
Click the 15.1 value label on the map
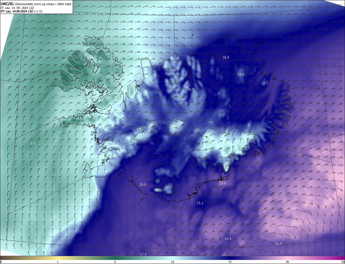tap(200, 203)
